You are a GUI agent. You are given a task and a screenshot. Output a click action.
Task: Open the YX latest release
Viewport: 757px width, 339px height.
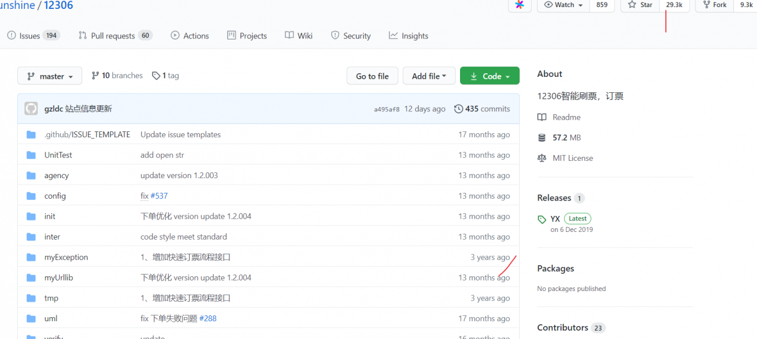[x=555, y=219]
